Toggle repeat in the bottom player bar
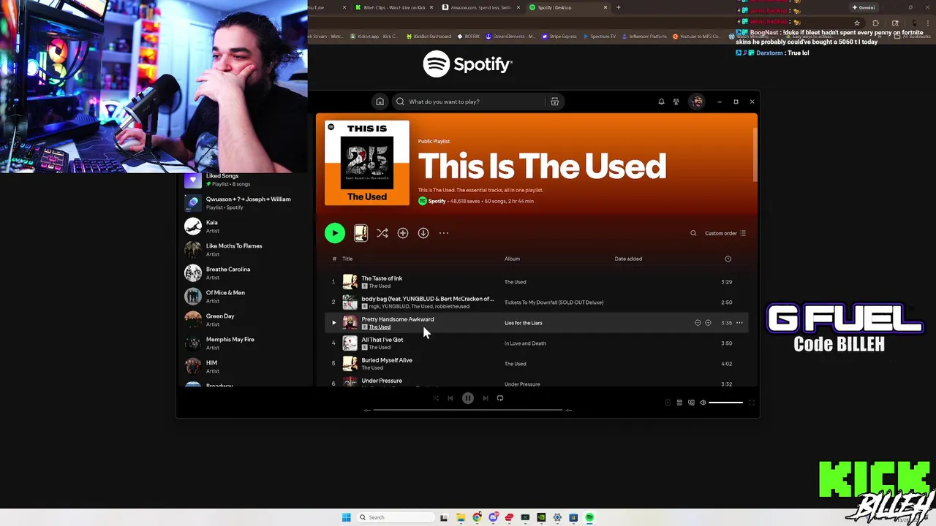936x526 pixels. tap(500, 398)
